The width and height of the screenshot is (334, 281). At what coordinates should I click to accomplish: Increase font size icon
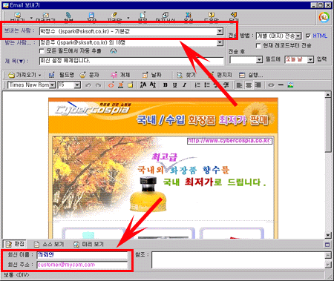pos(143,85)
